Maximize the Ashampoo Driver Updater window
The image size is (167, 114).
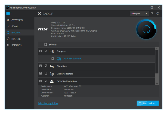[152, 7]
